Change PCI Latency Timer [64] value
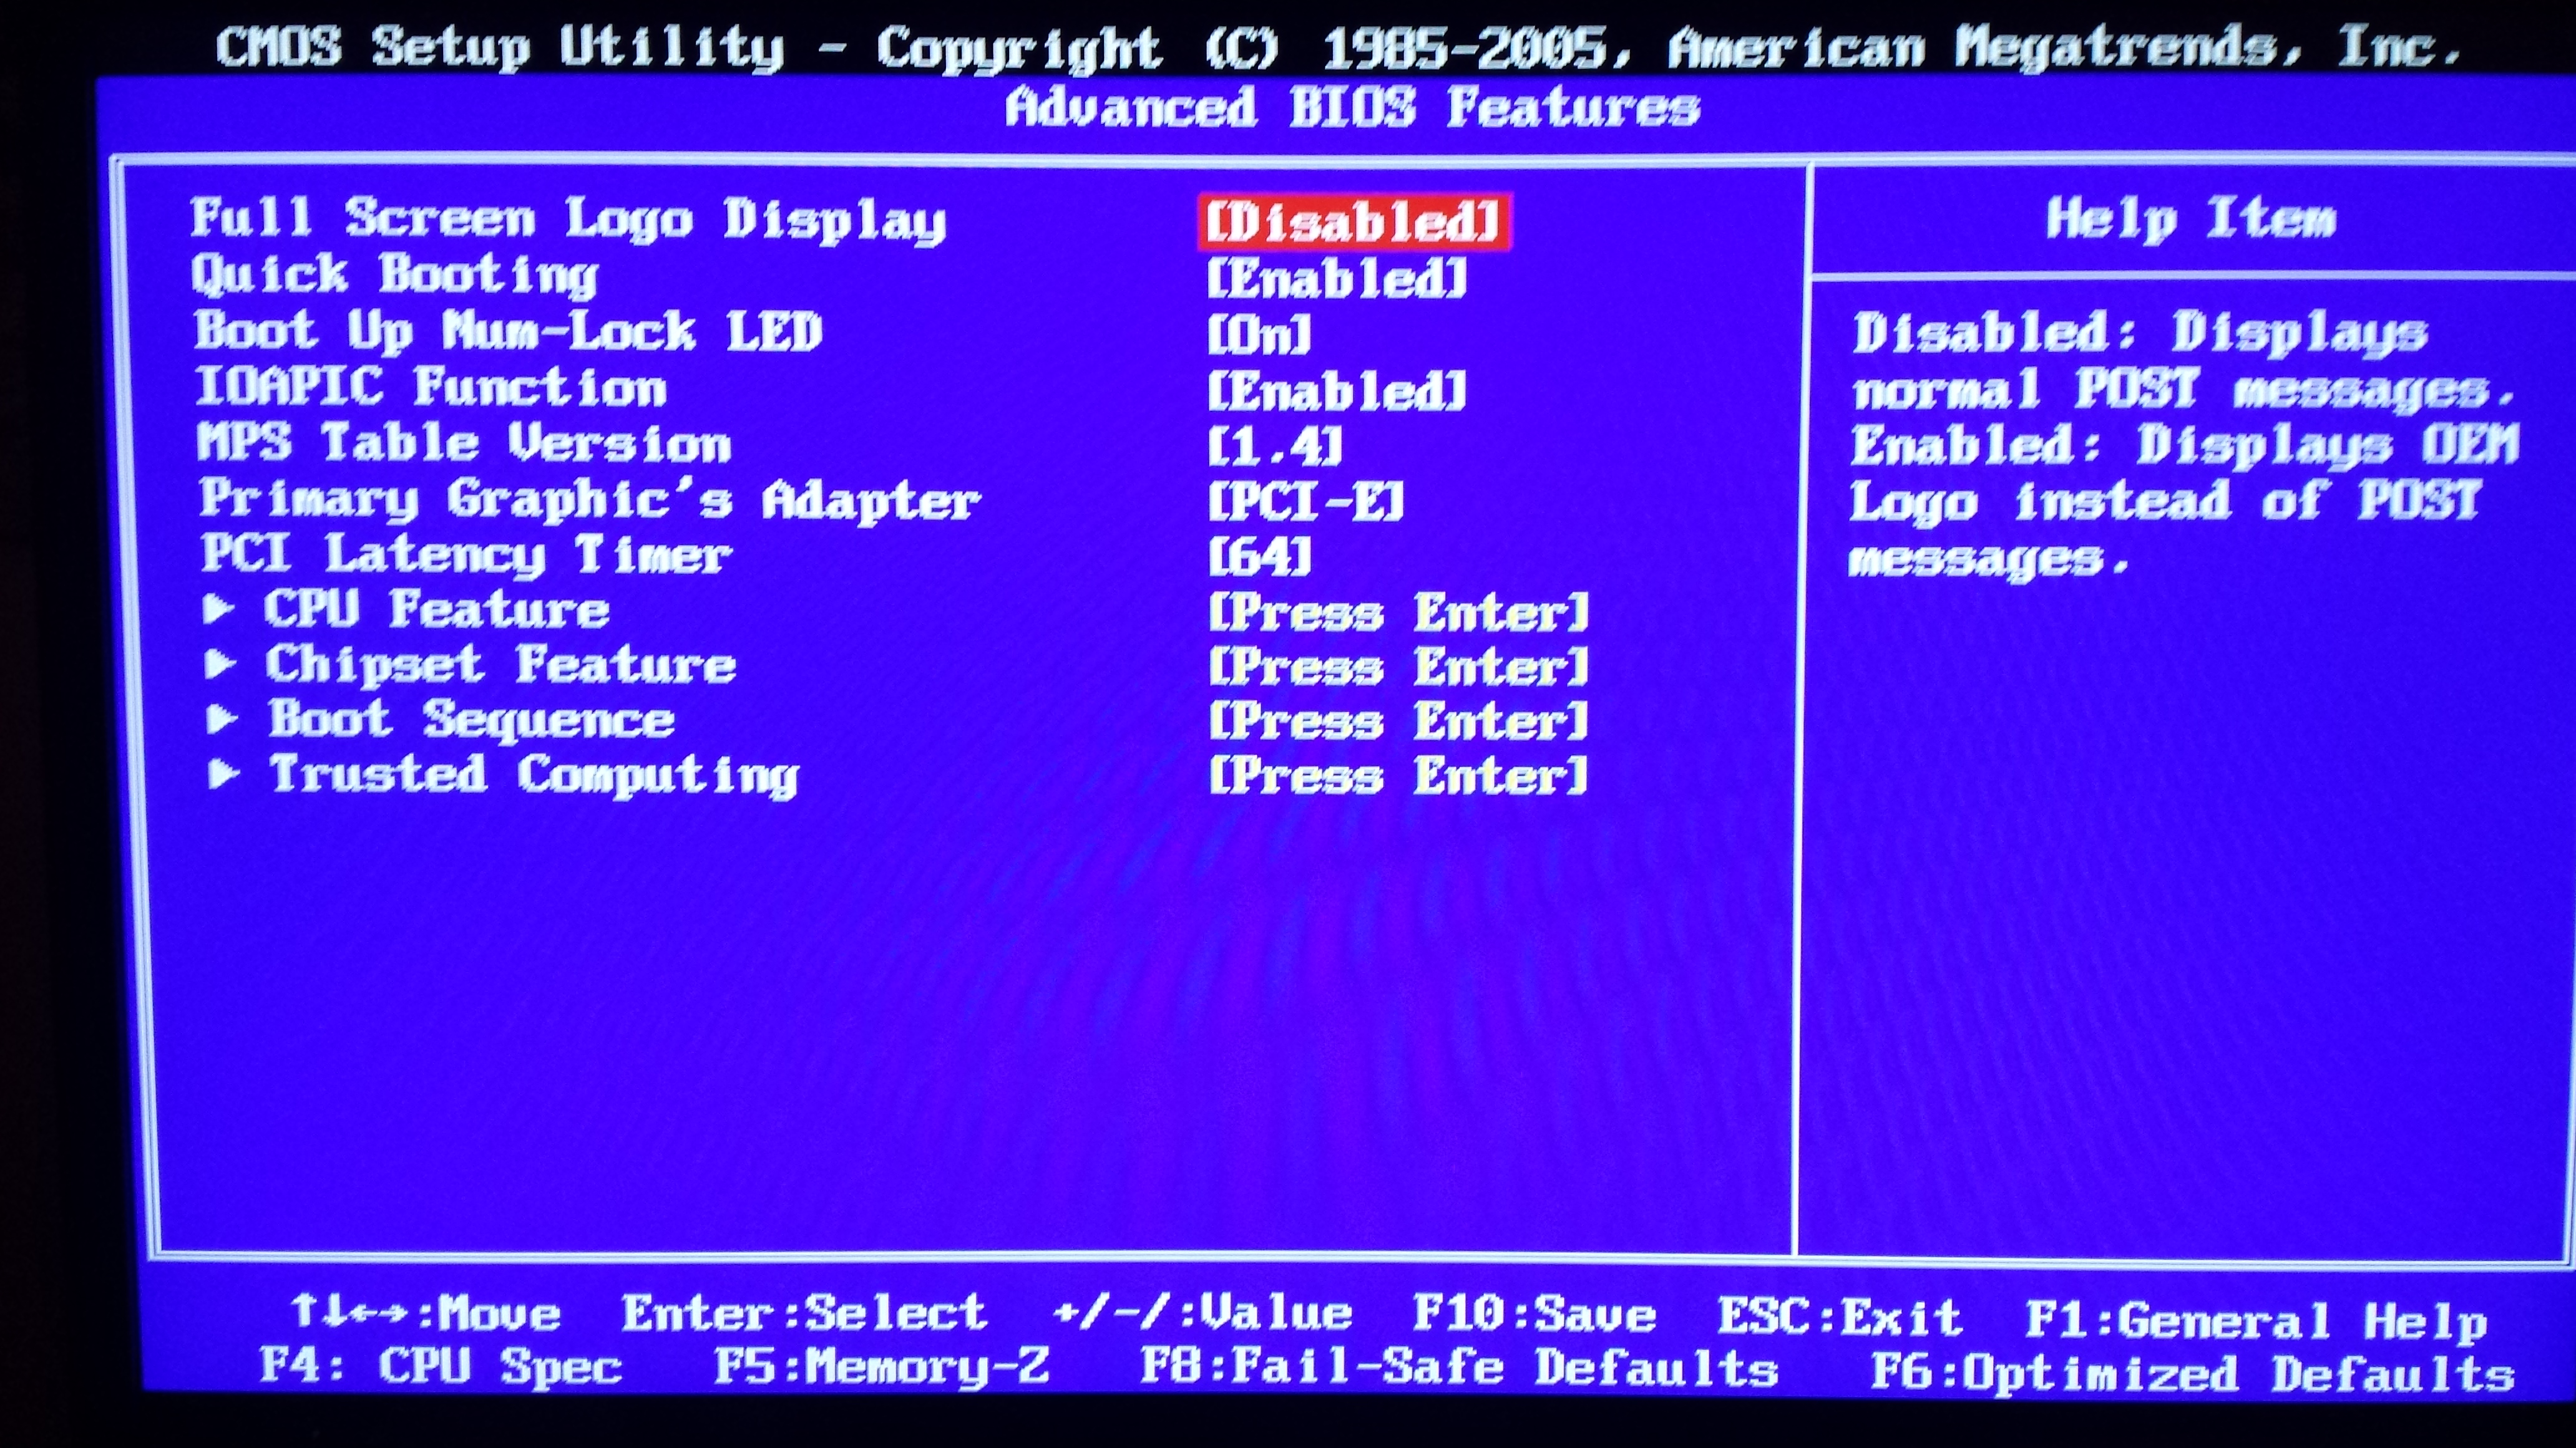 (1259, 557)
